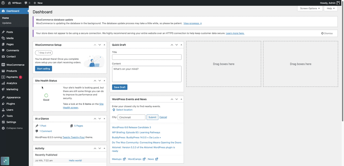Open Pages icon in sidebar
344x166 pixels.
(3, 44)
